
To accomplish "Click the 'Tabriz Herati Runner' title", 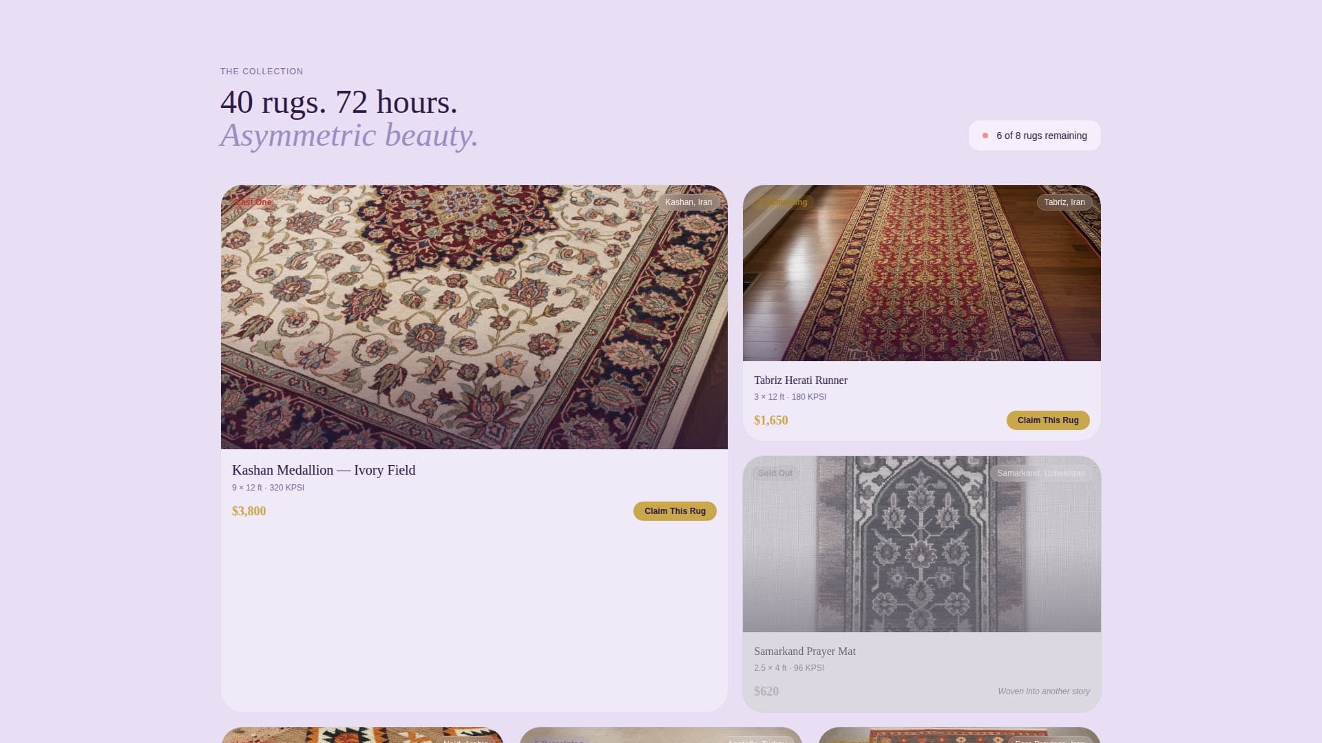I will (801, 380).
